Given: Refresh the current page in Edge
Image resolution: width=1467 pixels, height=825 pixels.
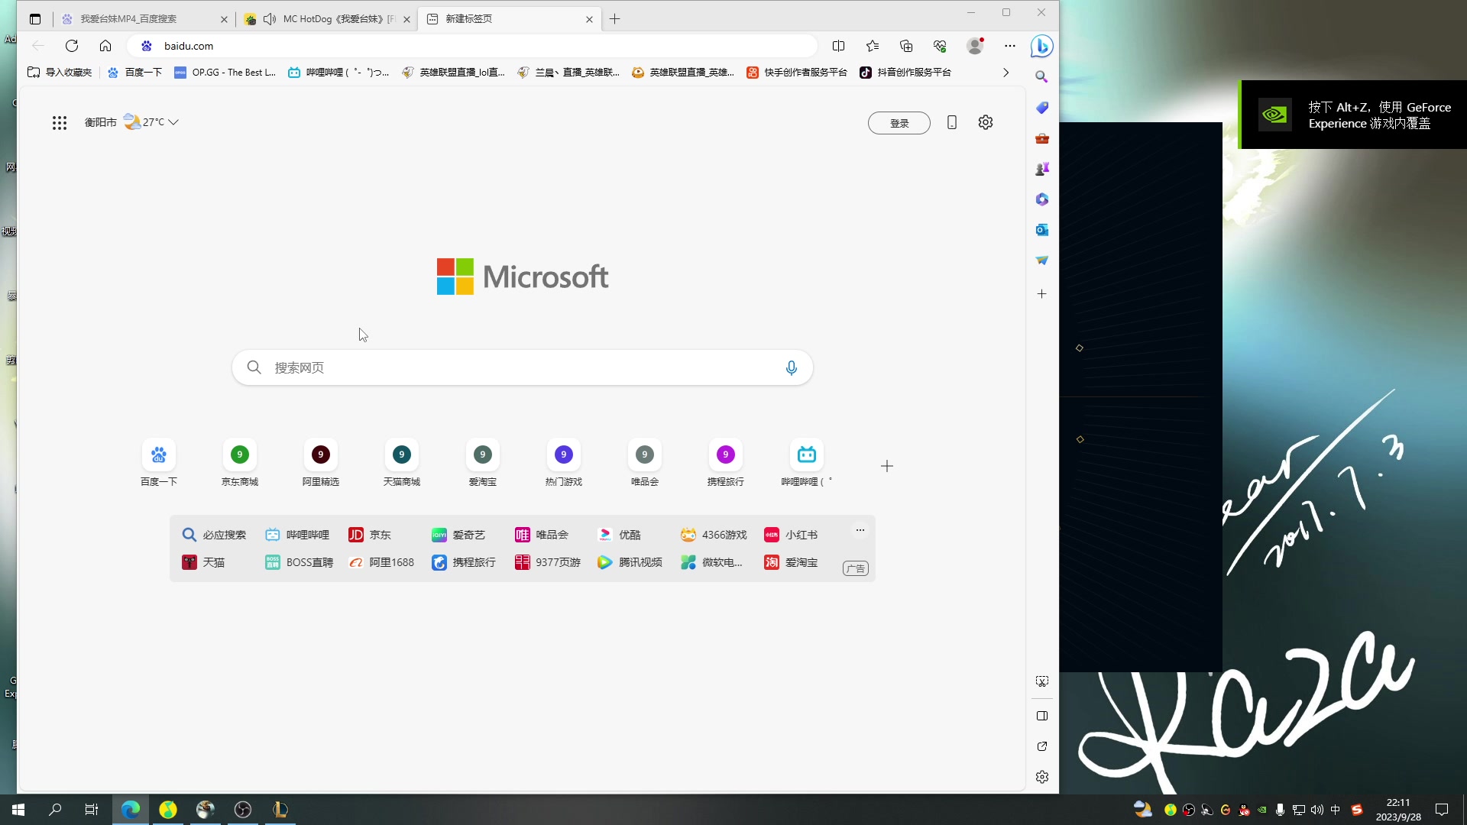Looking at the screenshot, I should click(x=72, y=46).
